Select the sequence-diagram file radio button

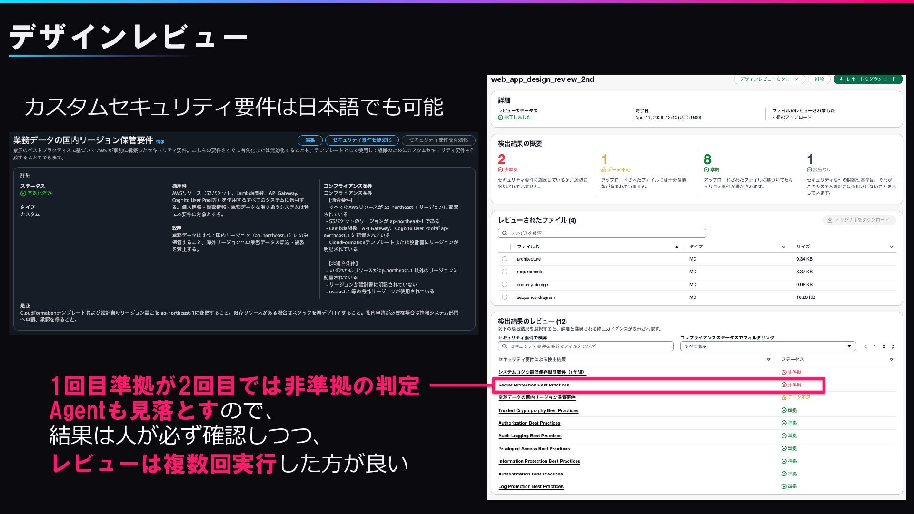[x=504, y=297]
